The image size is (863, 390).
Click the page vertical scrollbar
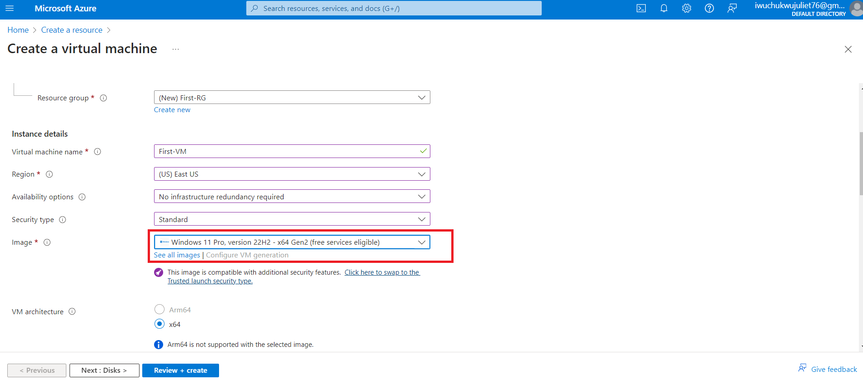(x=861, y=163)
